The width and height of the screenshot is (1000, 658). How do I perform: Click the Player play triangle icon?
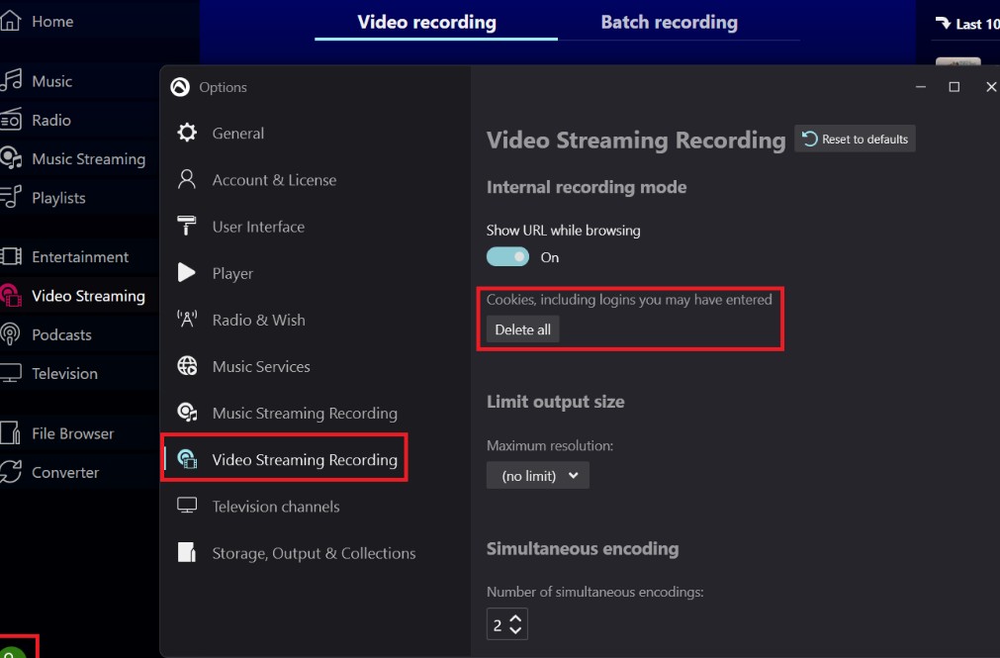click(187, 272)
